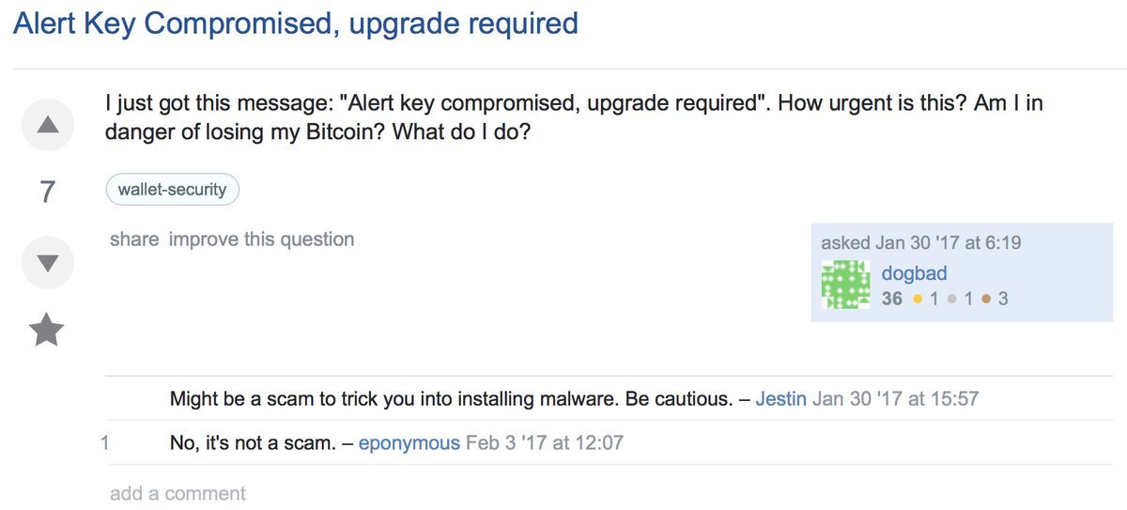
Task: Click the share link under the question
Action: (134, 240)
